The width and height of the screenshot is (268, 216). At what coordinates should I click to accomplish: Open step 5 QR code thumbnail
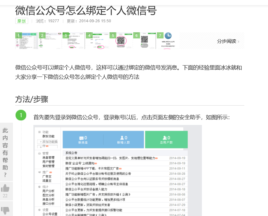[x=121, y=41]
